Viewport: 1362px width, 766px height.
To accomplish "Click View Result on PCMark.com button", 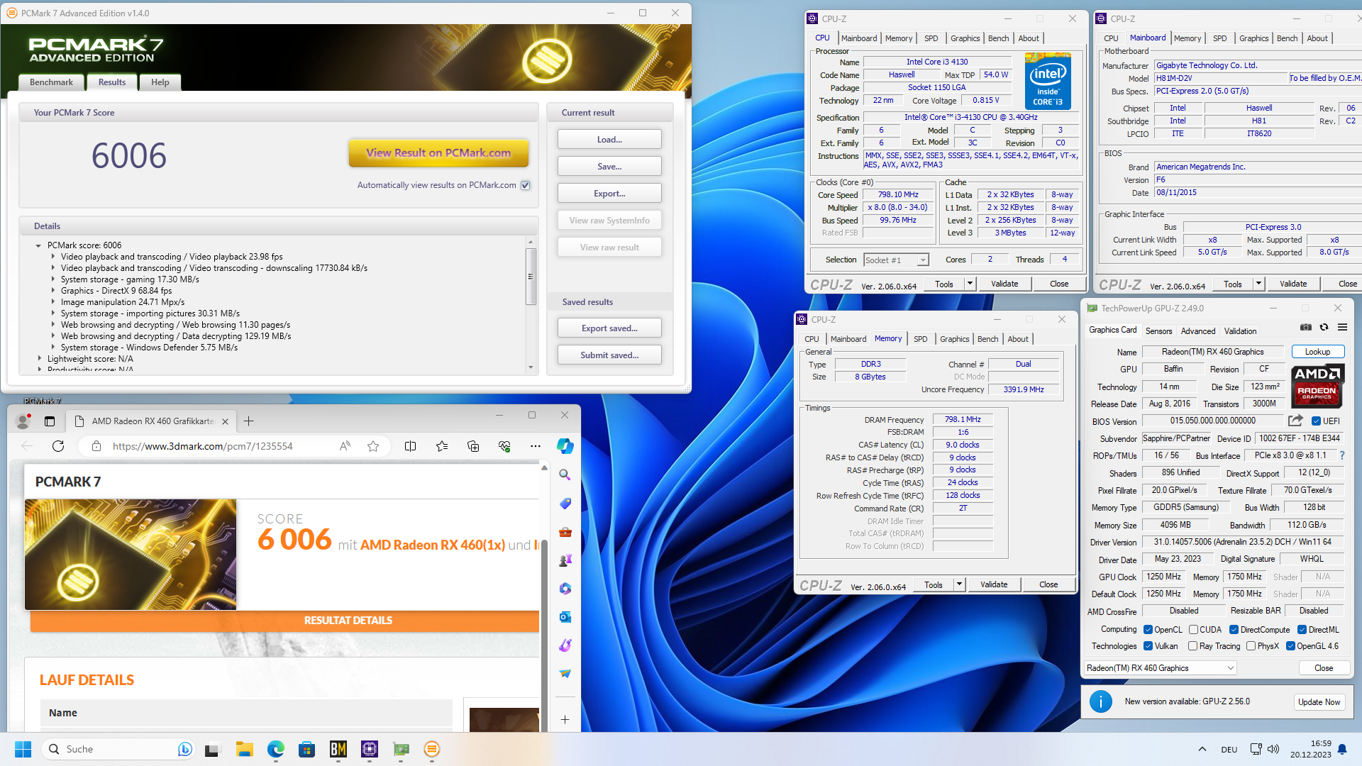I will (x=438, y=152).
